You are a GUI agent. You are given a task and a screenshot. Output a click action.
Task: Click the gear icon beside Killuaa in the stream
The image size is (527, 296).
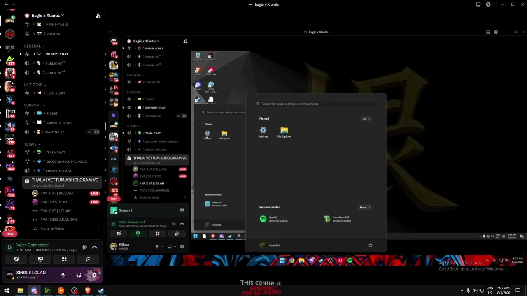coord(182,247)
